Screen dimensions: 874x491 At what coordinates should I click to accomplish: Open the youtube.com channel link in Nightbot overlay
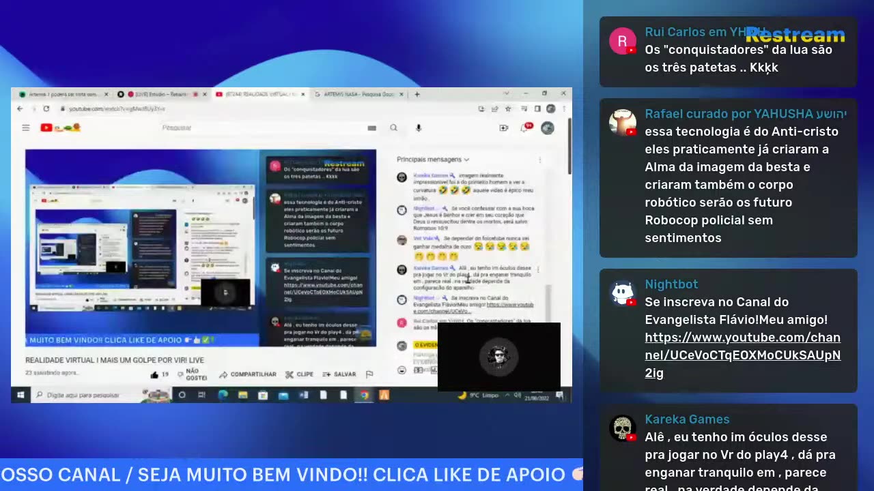point(742,355)
